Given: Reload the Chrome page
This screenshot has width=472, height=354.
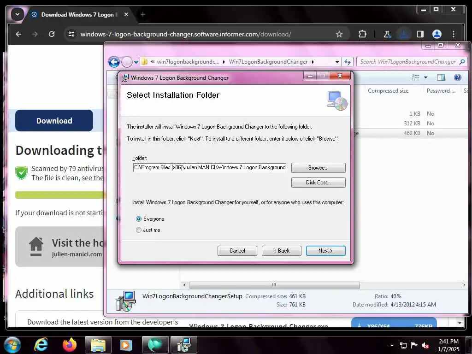Looking at the screenshot, I should click(52, 34).
